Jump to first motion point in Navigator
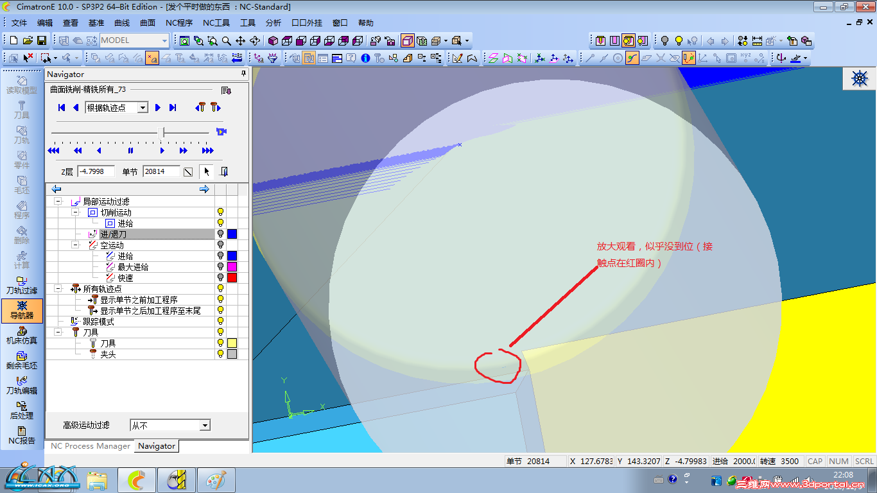Image resolution: width=877 pixels, height=493 pixels. point(62,107)
